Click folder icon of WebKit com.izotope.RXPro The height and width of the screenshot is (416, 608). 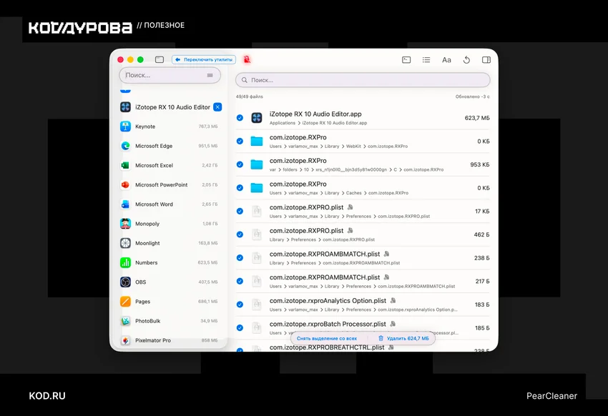pyautogui.click(x=257, y=141)
